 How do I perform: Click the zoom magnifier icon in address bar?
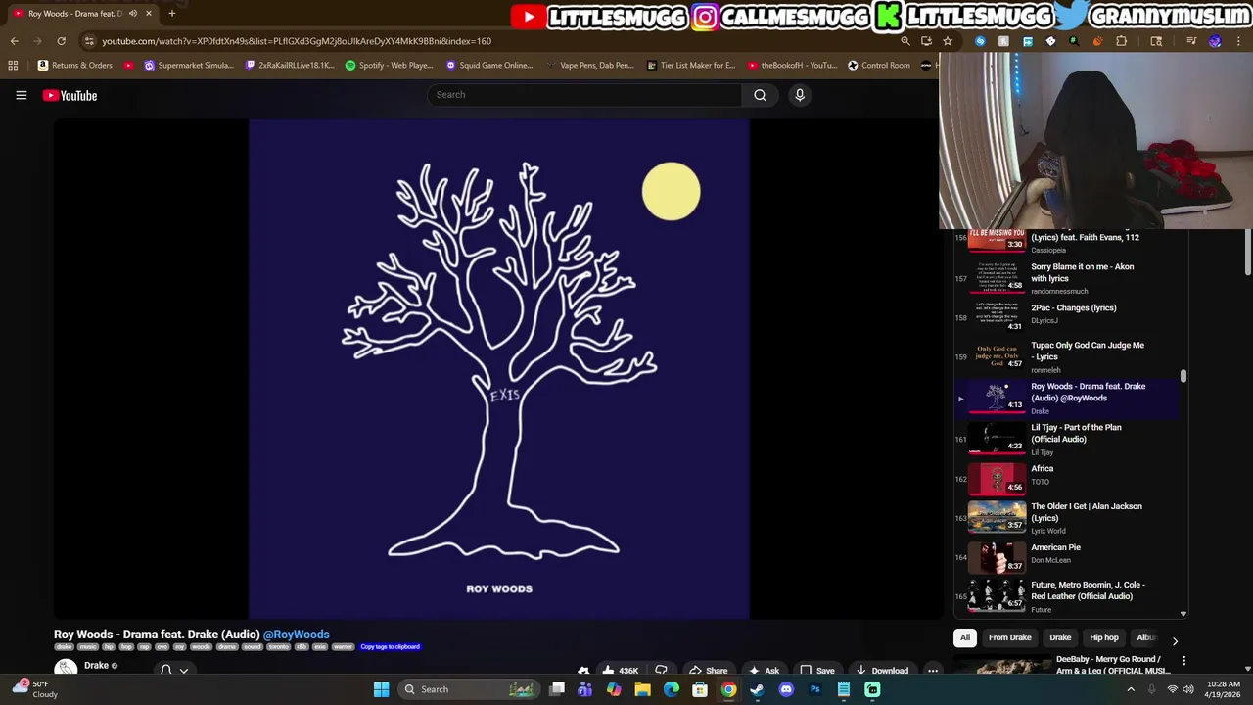tap(905, 41)
